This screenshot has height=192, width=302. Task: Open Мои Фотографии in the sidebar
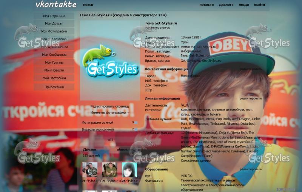coord(54,31)
